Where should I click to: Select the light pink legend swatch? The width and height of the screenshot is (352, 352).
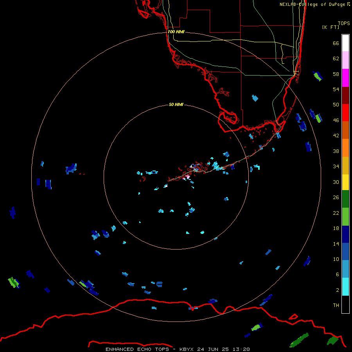coord(345,60)
